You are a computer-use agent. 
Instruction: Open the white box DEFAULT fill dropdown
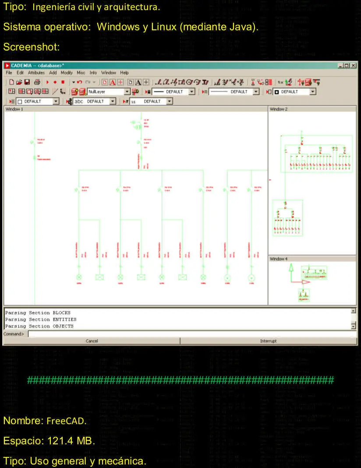[56, 101]
